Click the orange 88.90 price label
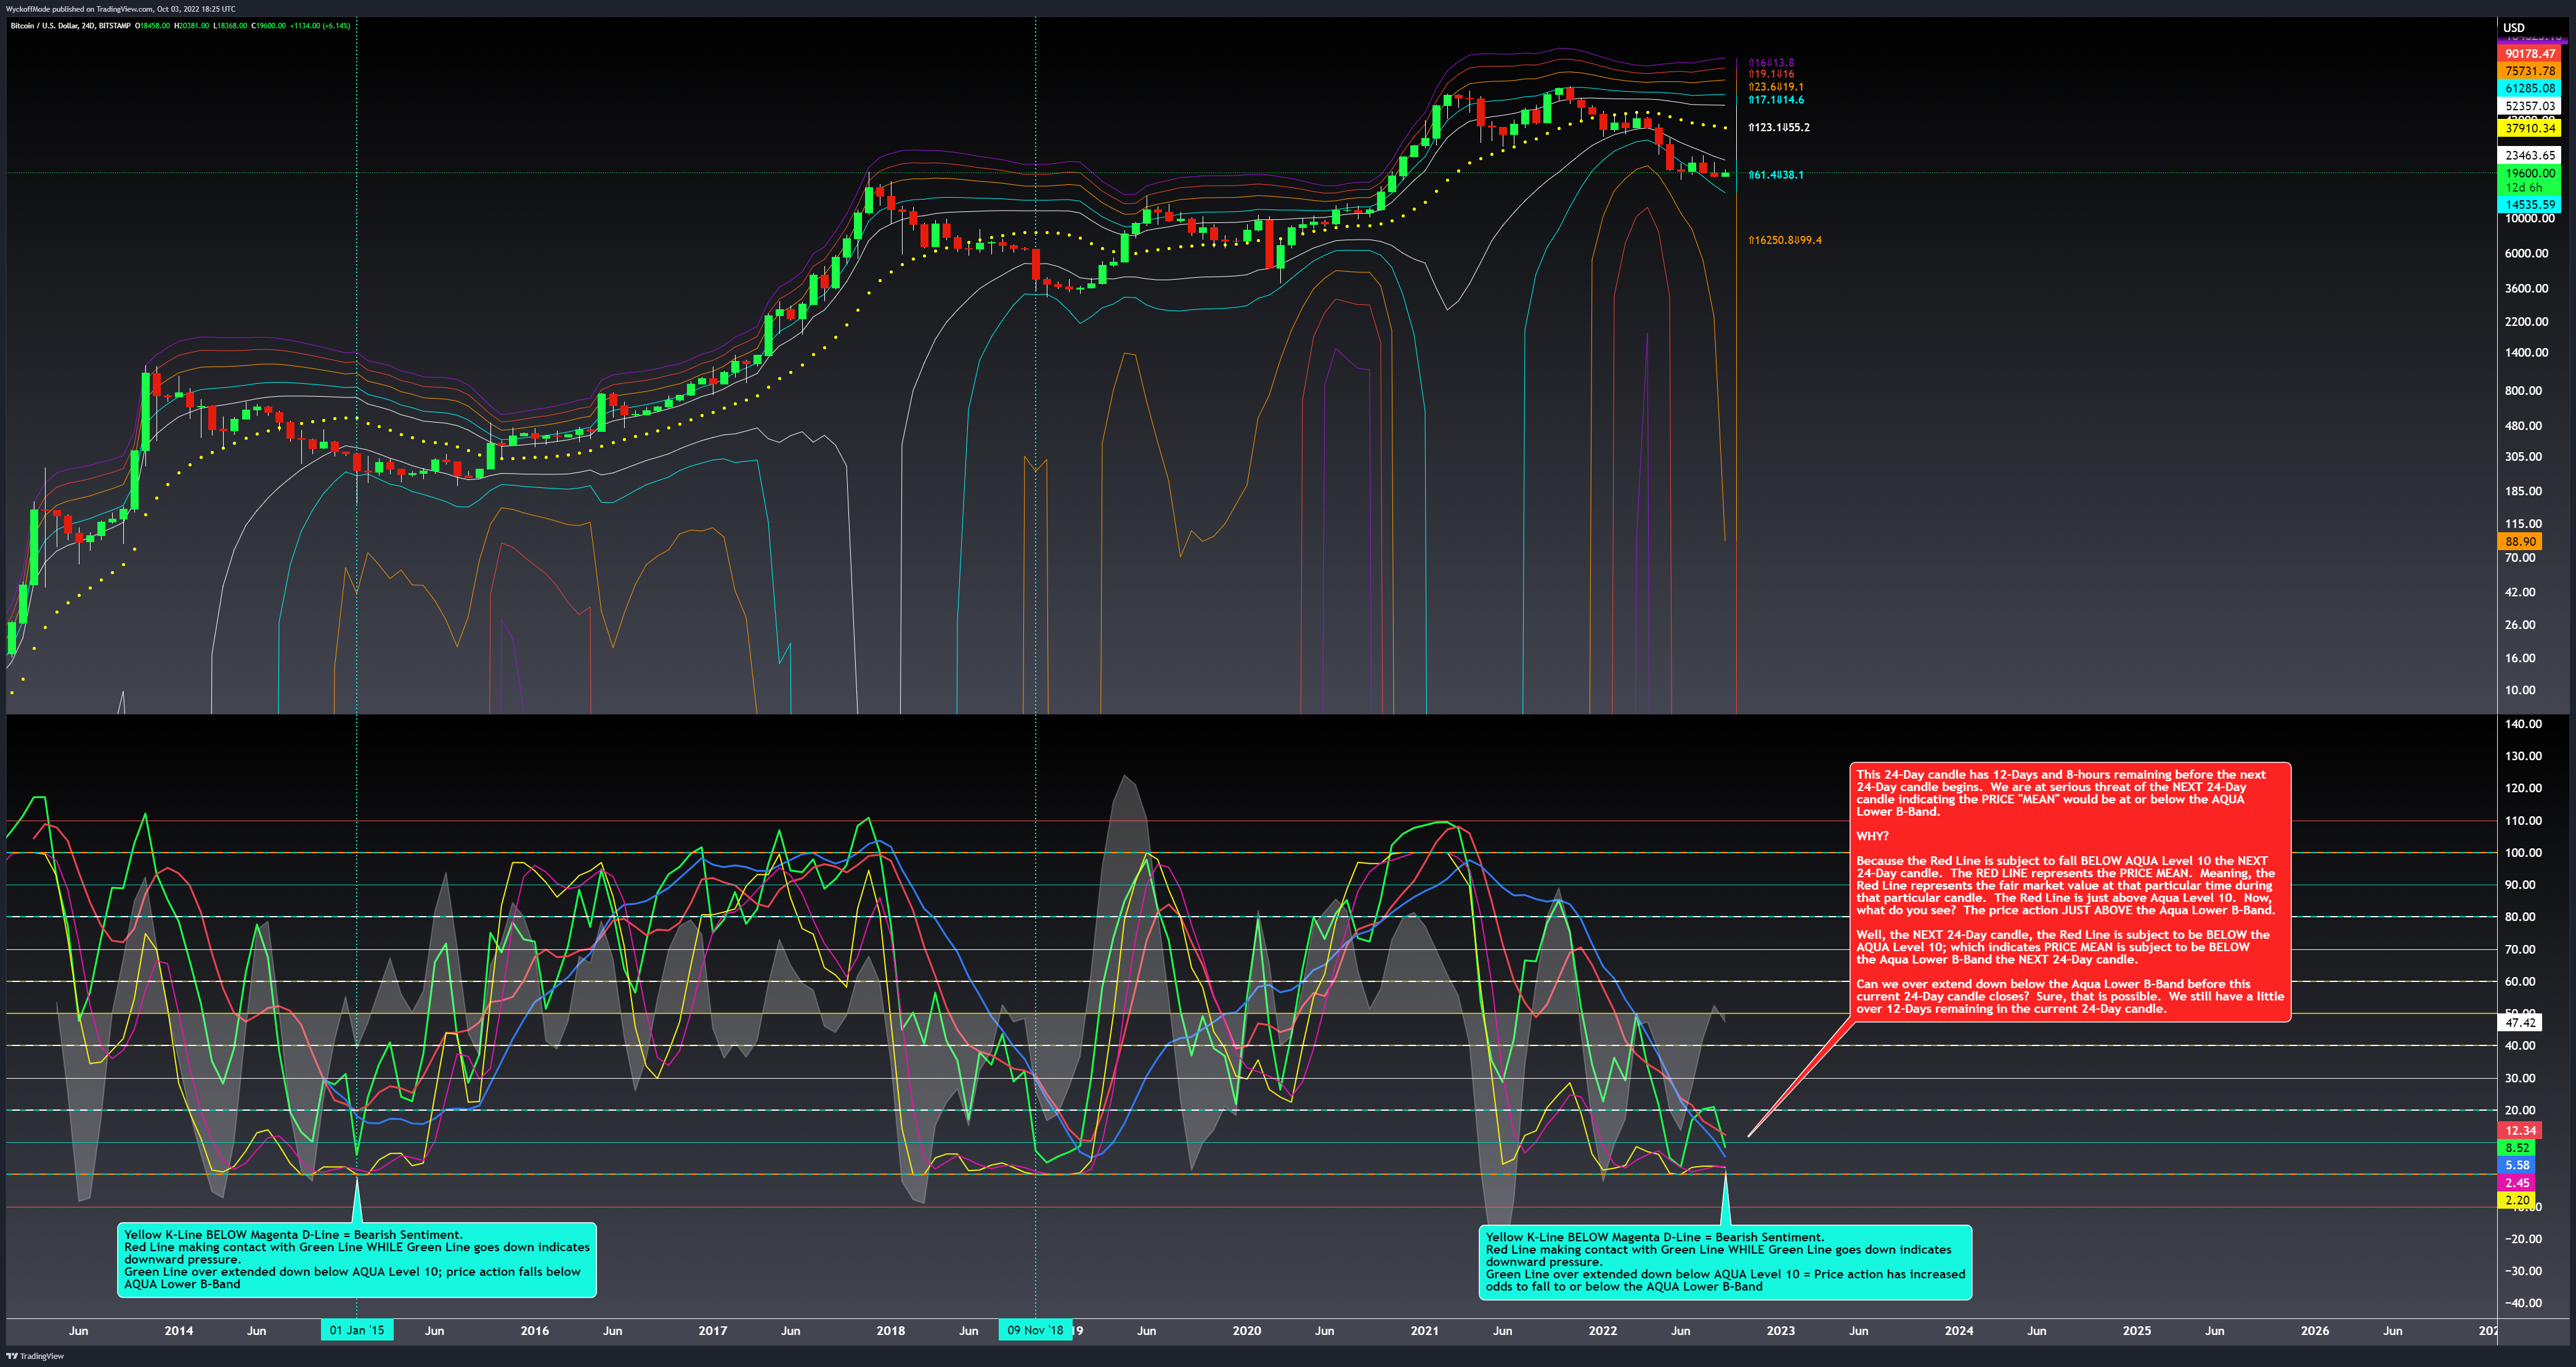The width and height of the screenshot is (2576, 1367). (2520, 541)
